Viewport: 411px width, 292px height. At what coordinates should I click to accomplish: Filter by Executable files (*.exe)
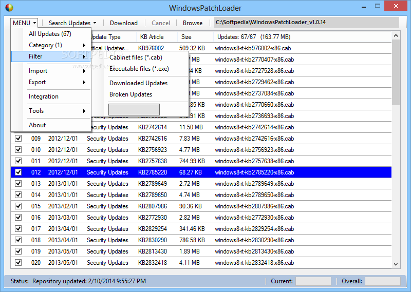pyautogui.click(x=139, y=69)
